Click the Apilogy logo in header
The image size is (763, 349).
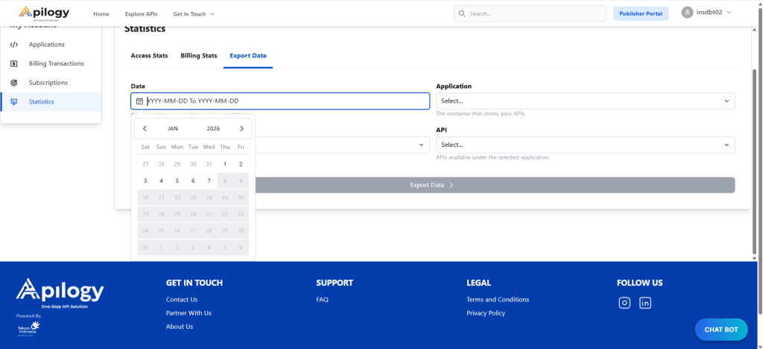click(x=44, y=13)
